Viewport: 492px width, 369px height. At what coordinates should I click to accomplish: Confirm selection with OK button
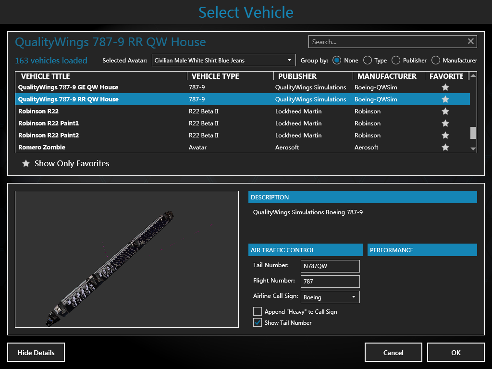coord(455,352)
